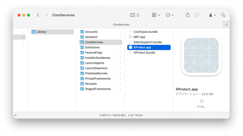Add a new tab with plus button
243x136 pixels.
(226, 25)
